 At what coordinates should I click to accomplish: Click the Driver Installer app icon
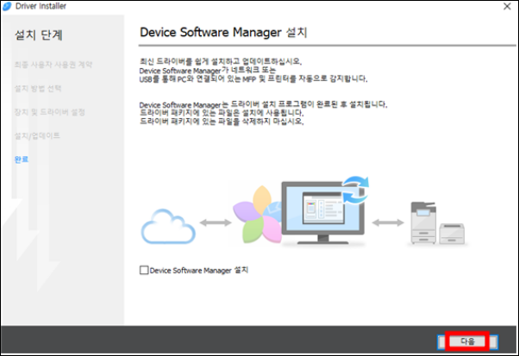tap(7, 6)
